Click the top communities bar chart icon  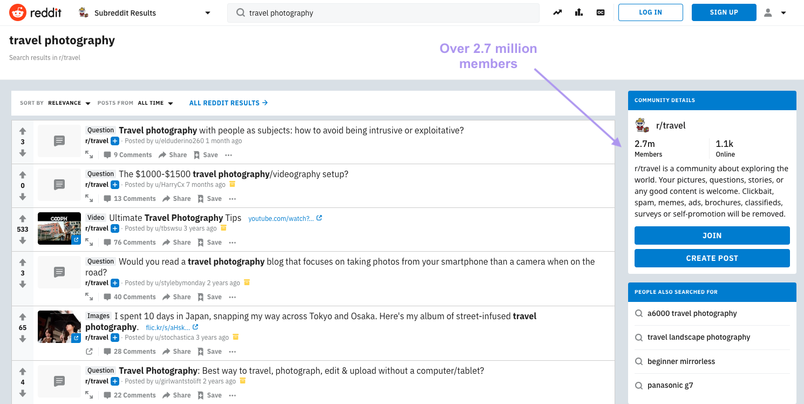pyautogui.click(x=578, y=12)
